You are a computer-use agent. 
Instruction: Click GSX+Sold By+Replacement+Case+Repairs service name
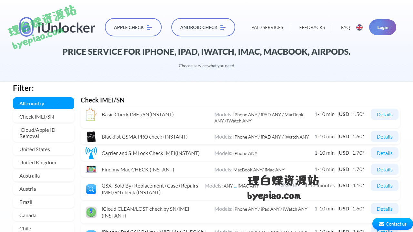tap(150, 189)
